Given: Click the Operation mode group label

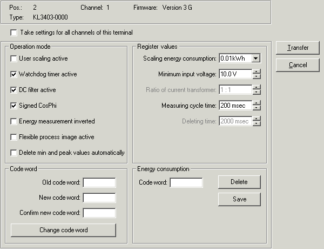Looking at the screenshot, I should [x=30, y=47].
